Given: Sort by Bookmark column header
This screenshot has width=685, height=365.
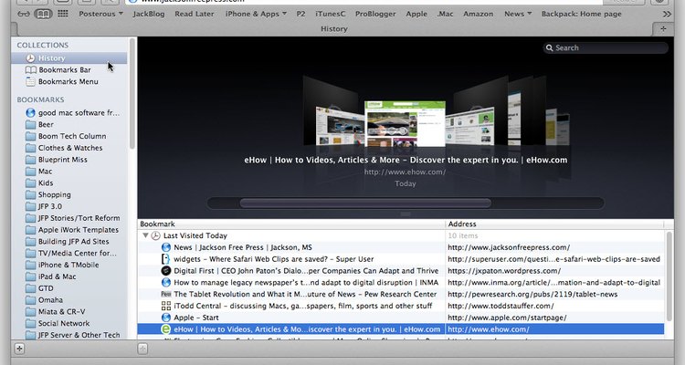Looking at the screenshot, I should coord(291,224).
